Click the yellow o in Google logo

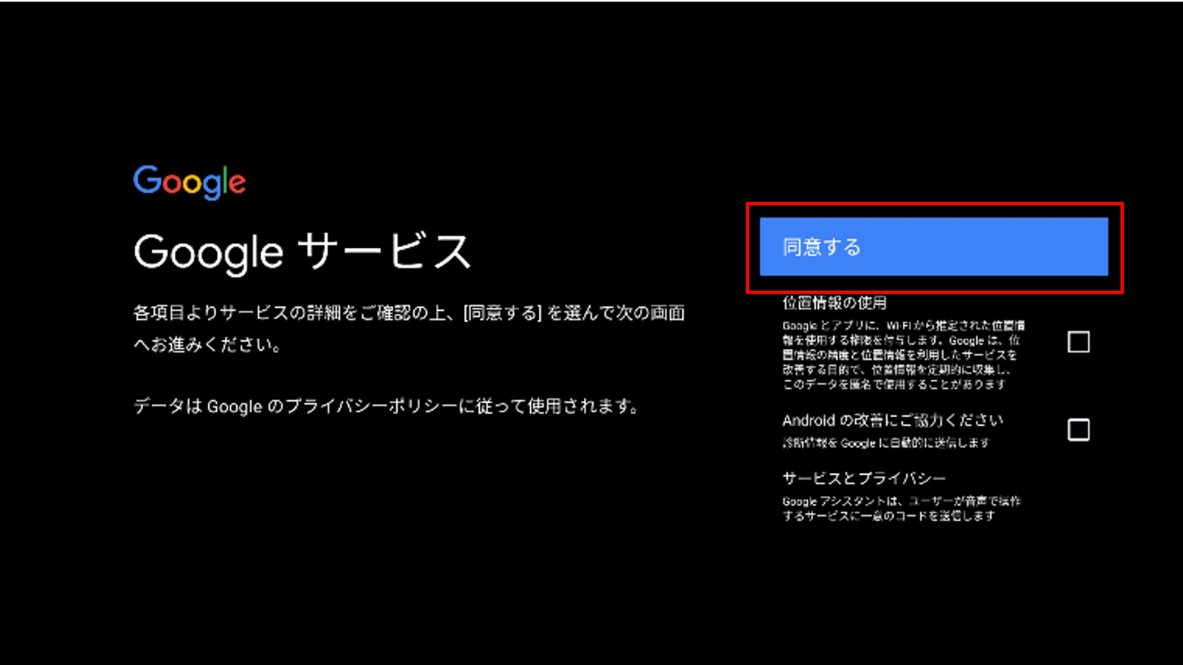coord(193,185)
